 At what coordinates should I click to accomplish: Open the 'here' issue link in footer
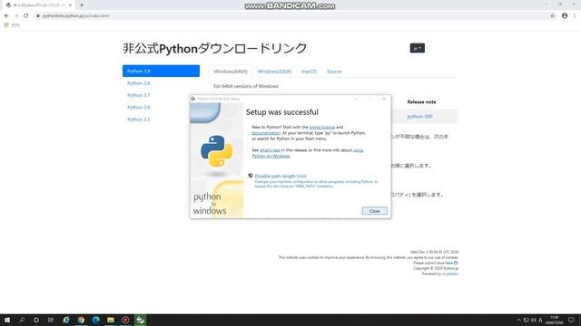[x=449, y=263]
